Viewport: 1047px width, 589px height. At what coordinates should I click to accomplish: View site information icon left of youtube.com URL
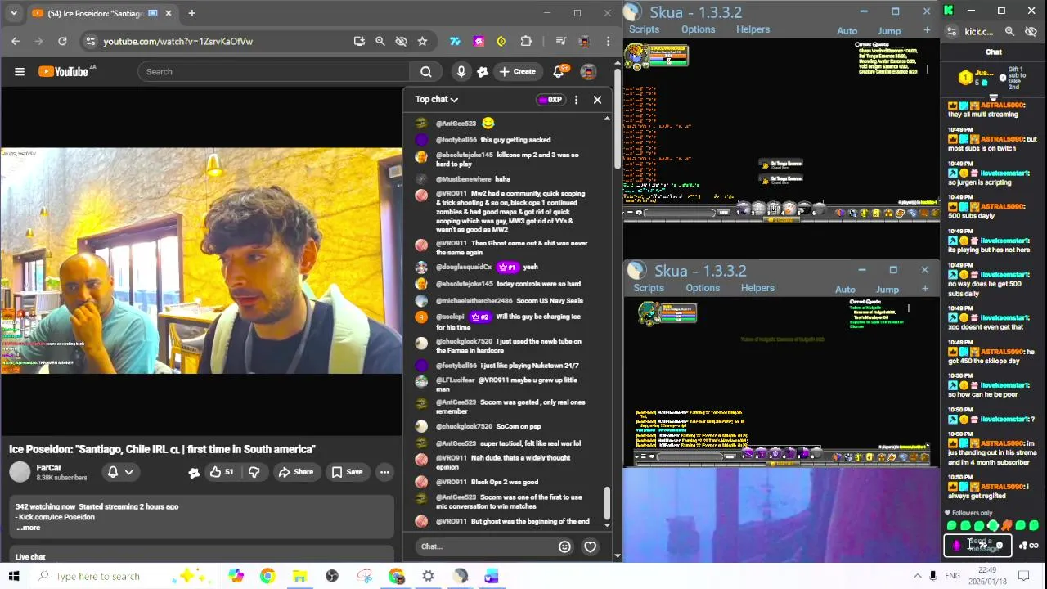pyautogui.click(x=91, y=41)
